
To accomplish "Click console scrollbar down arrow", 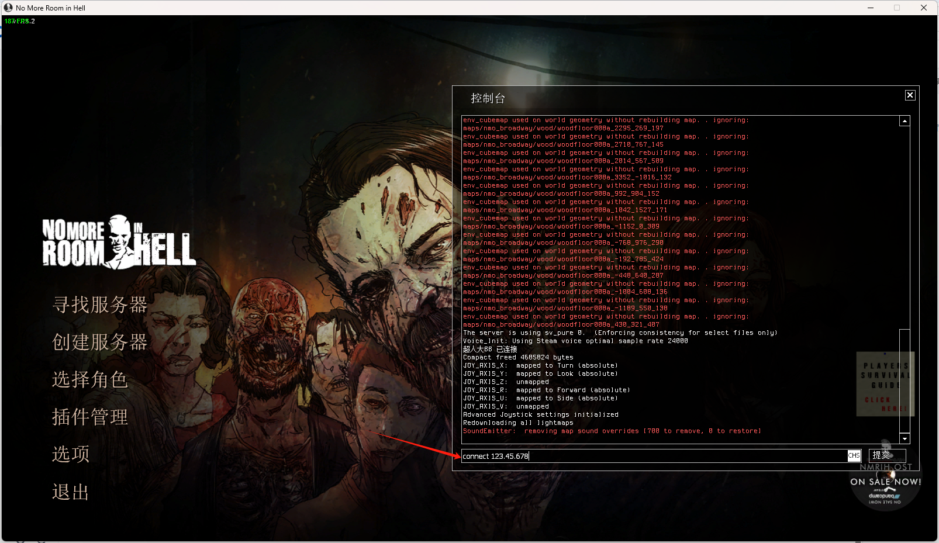I will [x=905, y=438].
